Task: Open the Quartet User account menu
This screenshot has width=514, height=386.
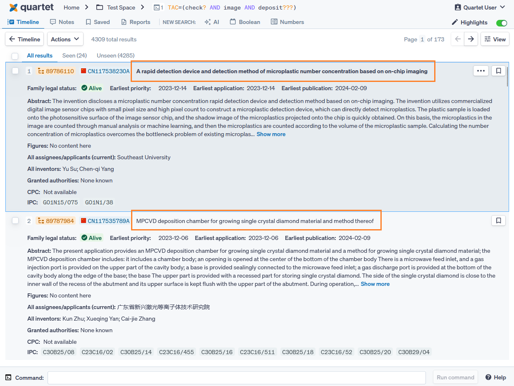Action: click(480, 7)
